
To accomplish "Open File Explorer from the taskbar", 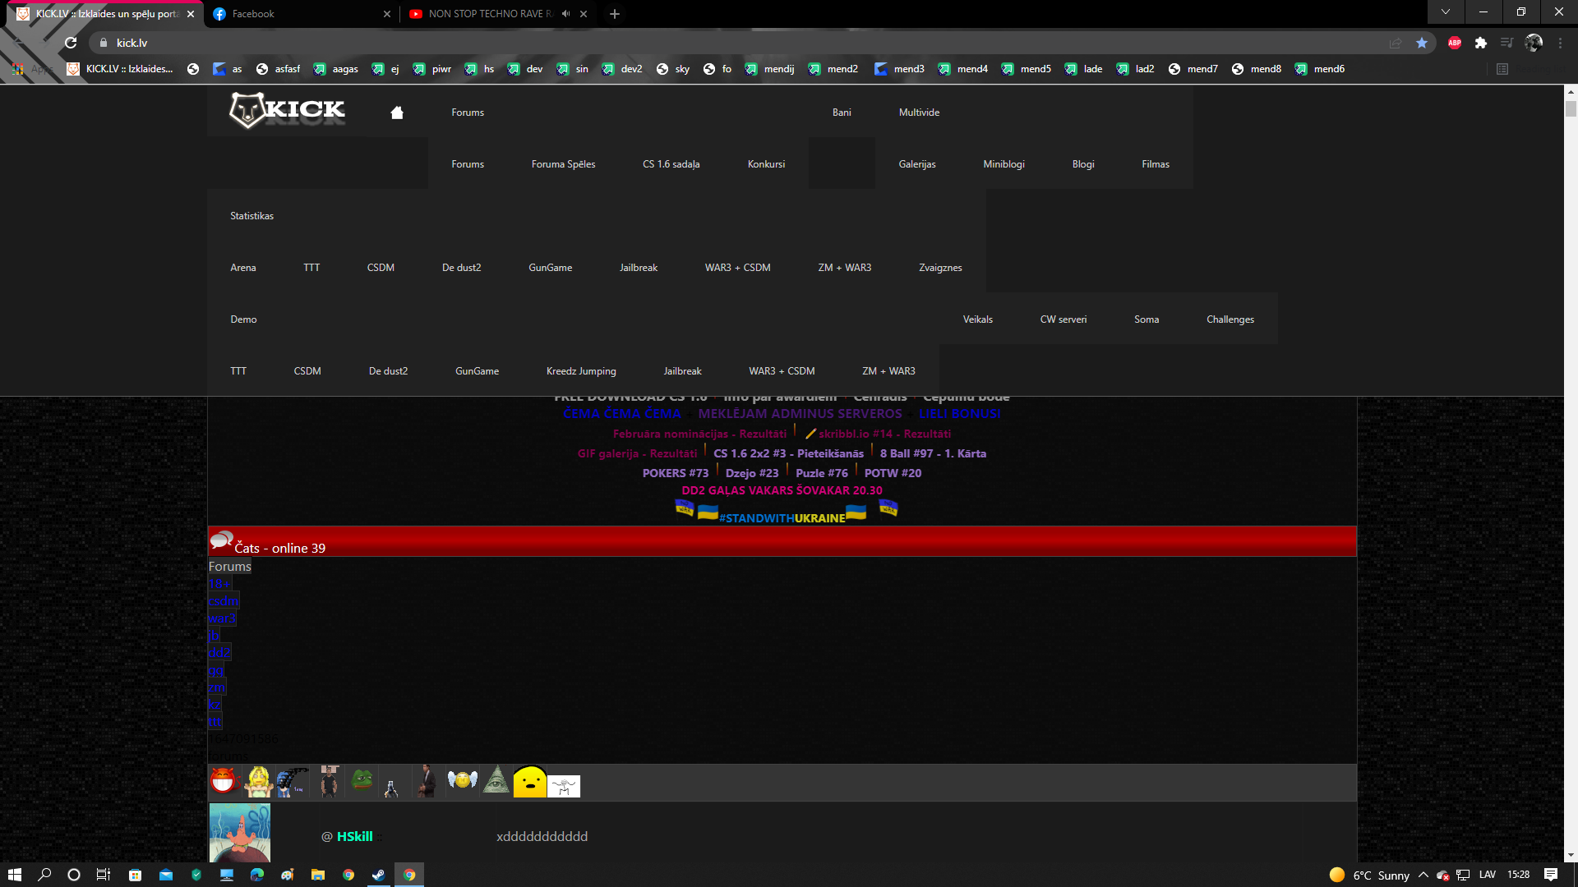I will [318, 875].
